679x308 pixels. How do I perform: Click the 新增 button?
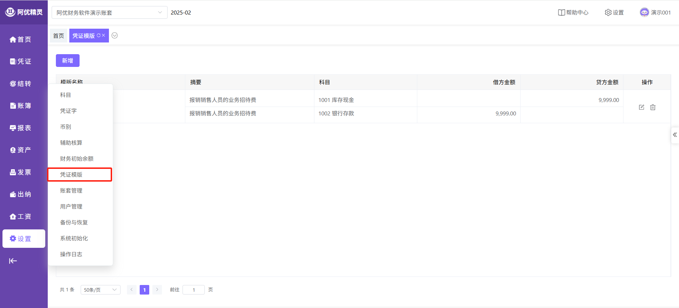(x=68, y=61)
